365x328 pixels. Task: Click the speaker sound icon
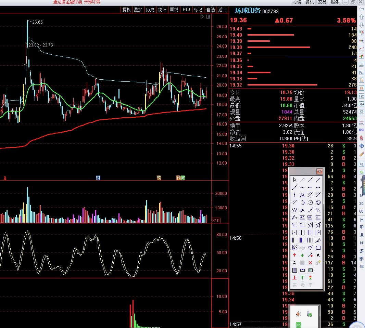(298, 314)
